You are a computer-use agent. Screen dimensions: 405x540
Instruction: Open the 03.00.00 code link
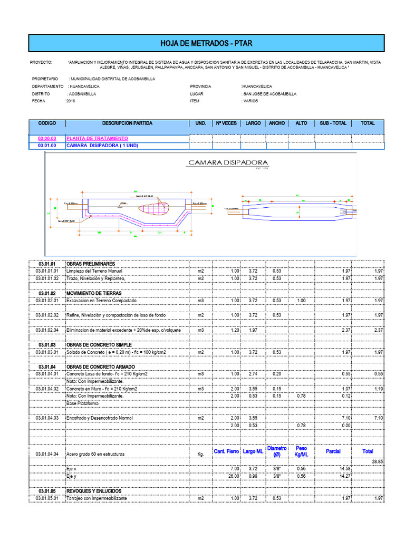pos(47,139)
